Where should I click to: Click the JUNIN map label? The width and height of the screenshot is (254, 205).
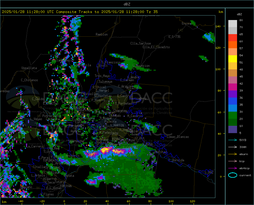coord(114,133)
